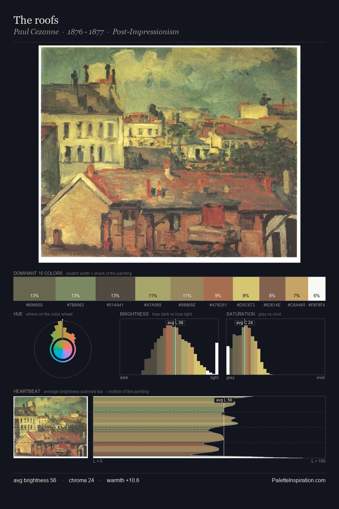Click the 'warmth +10.6' footer text

[x=123, y=480]
